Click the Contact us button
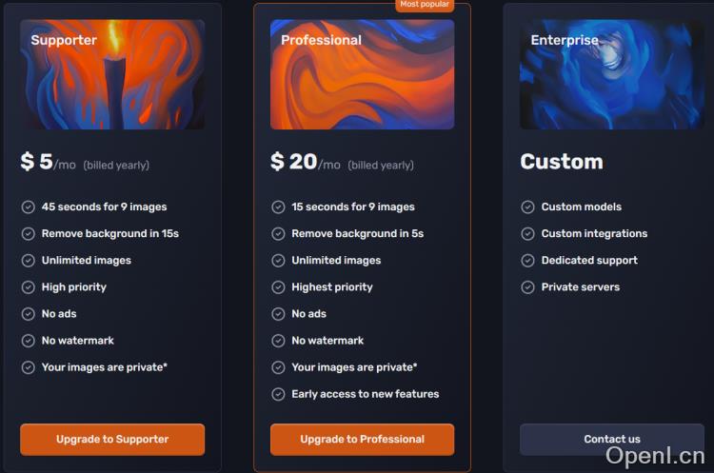The height and width of the screenshot is (473, 714). pos(611,440)
